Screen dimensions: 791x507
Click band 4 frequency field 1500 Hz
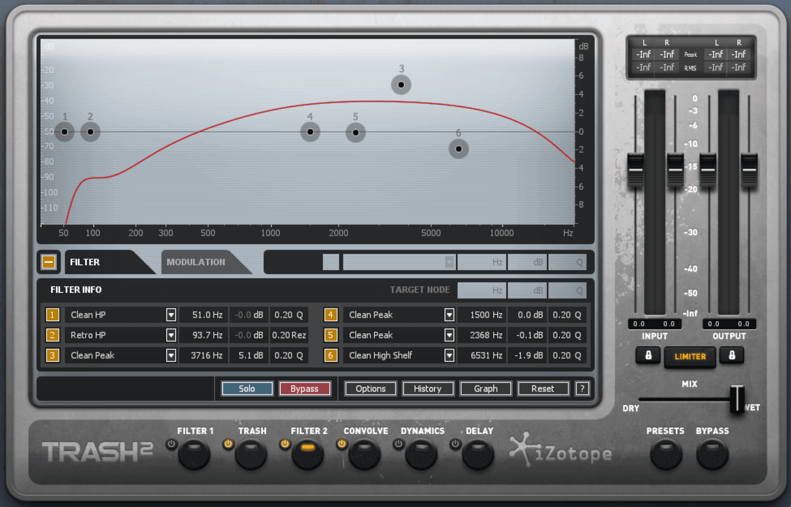pyautogui.click(x=482, y=315)
